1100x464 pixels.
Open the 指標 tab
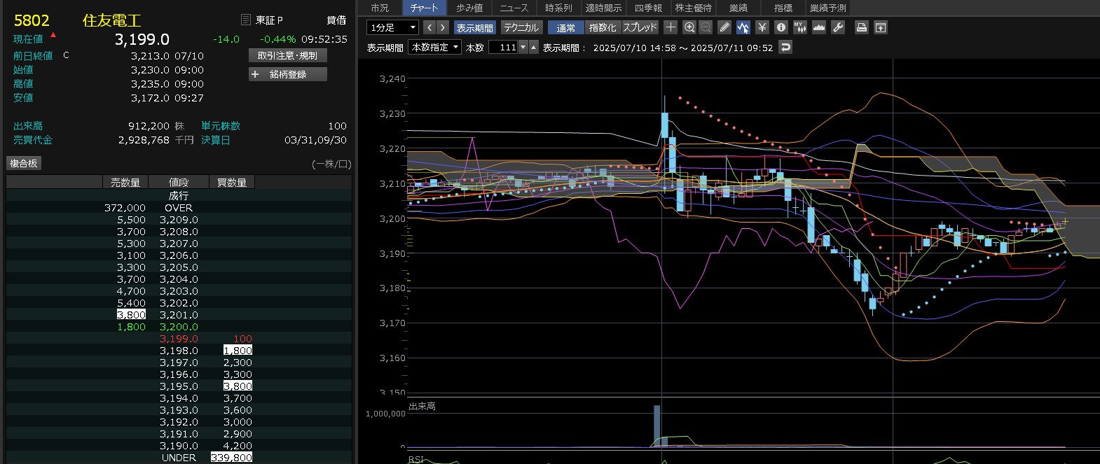coord(783,8)
